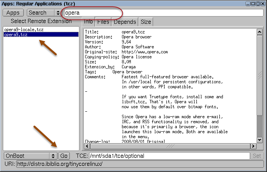
Task: Click the Set button beside TCE
Action: [x=257, y=155]
